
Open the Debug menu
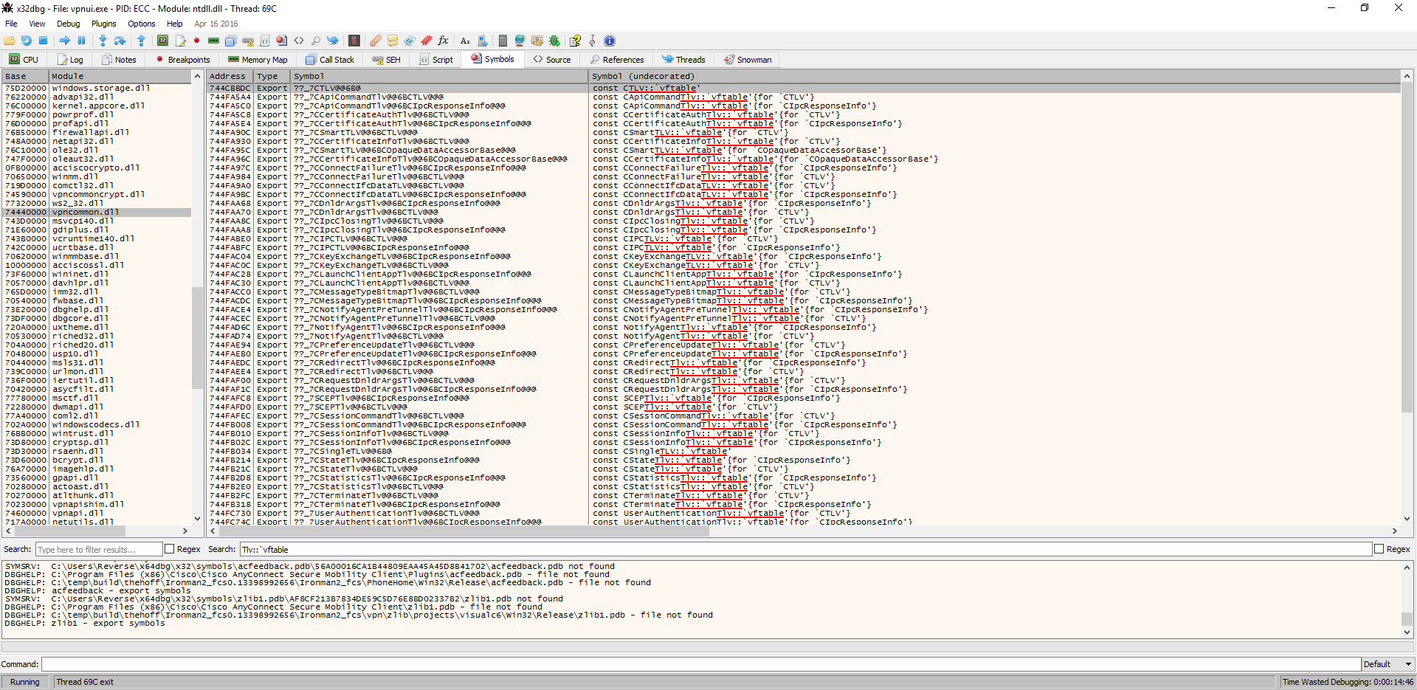(68, 24)
